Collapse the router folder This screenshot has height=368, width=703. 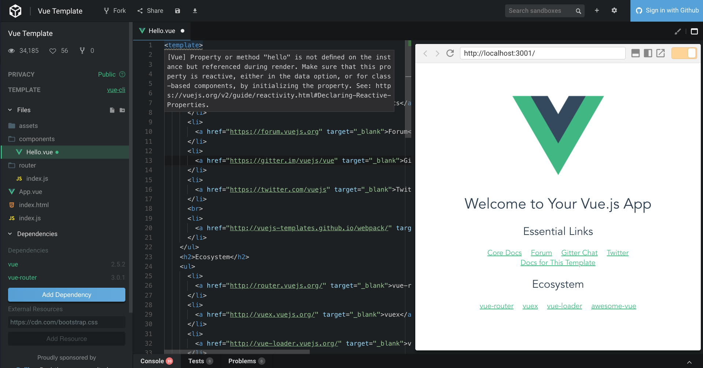(65, 165)
